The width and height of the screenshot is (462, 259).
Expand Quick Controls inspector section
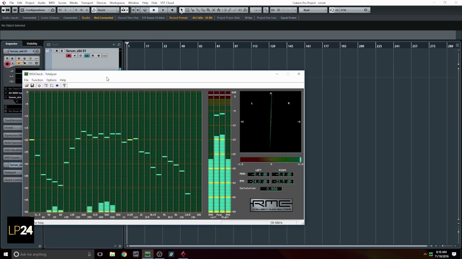(13, 180)
